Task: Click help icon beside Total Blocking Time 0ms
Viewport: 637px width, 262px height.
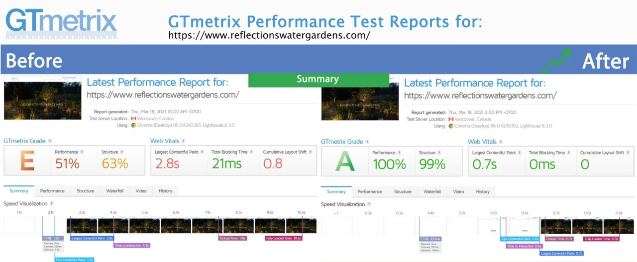Action: point(569,153)
